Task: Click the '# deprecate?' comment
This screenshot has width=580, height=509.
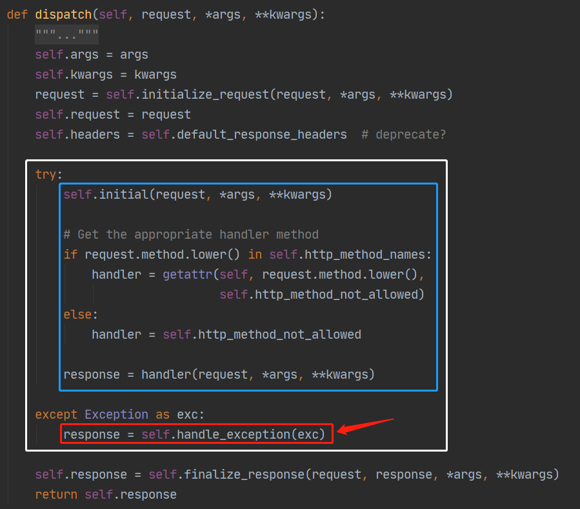Action: pyautogui.click(x=404, y=135)
